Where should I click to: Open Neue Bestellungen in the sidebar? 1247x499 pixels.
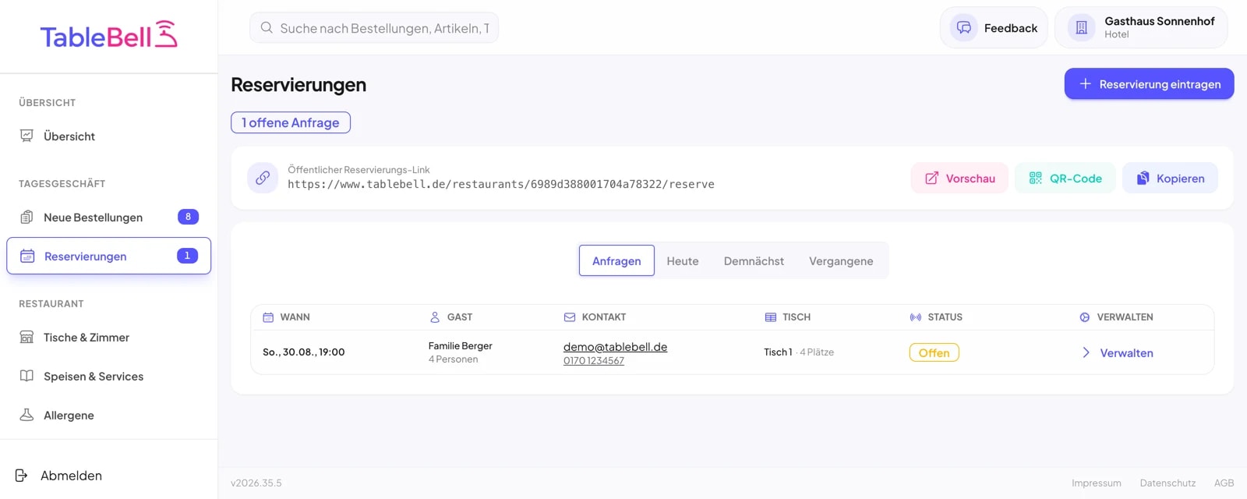(109, 218)
